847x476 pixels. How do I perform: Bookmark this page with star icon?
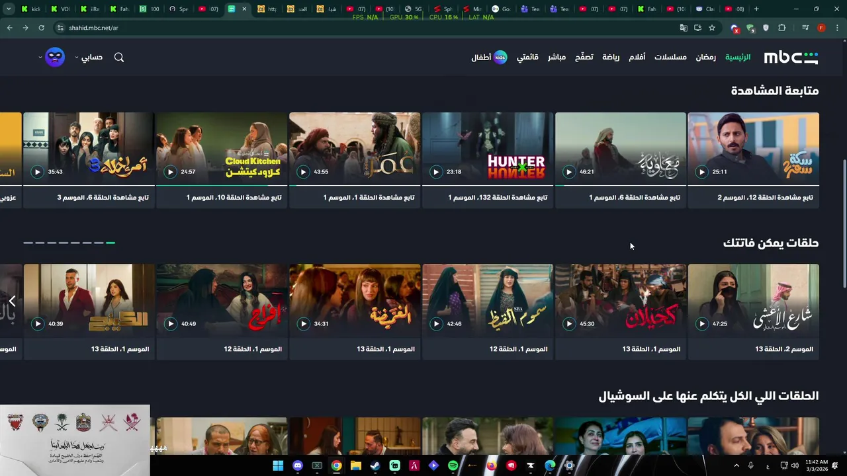click(712, 28)
